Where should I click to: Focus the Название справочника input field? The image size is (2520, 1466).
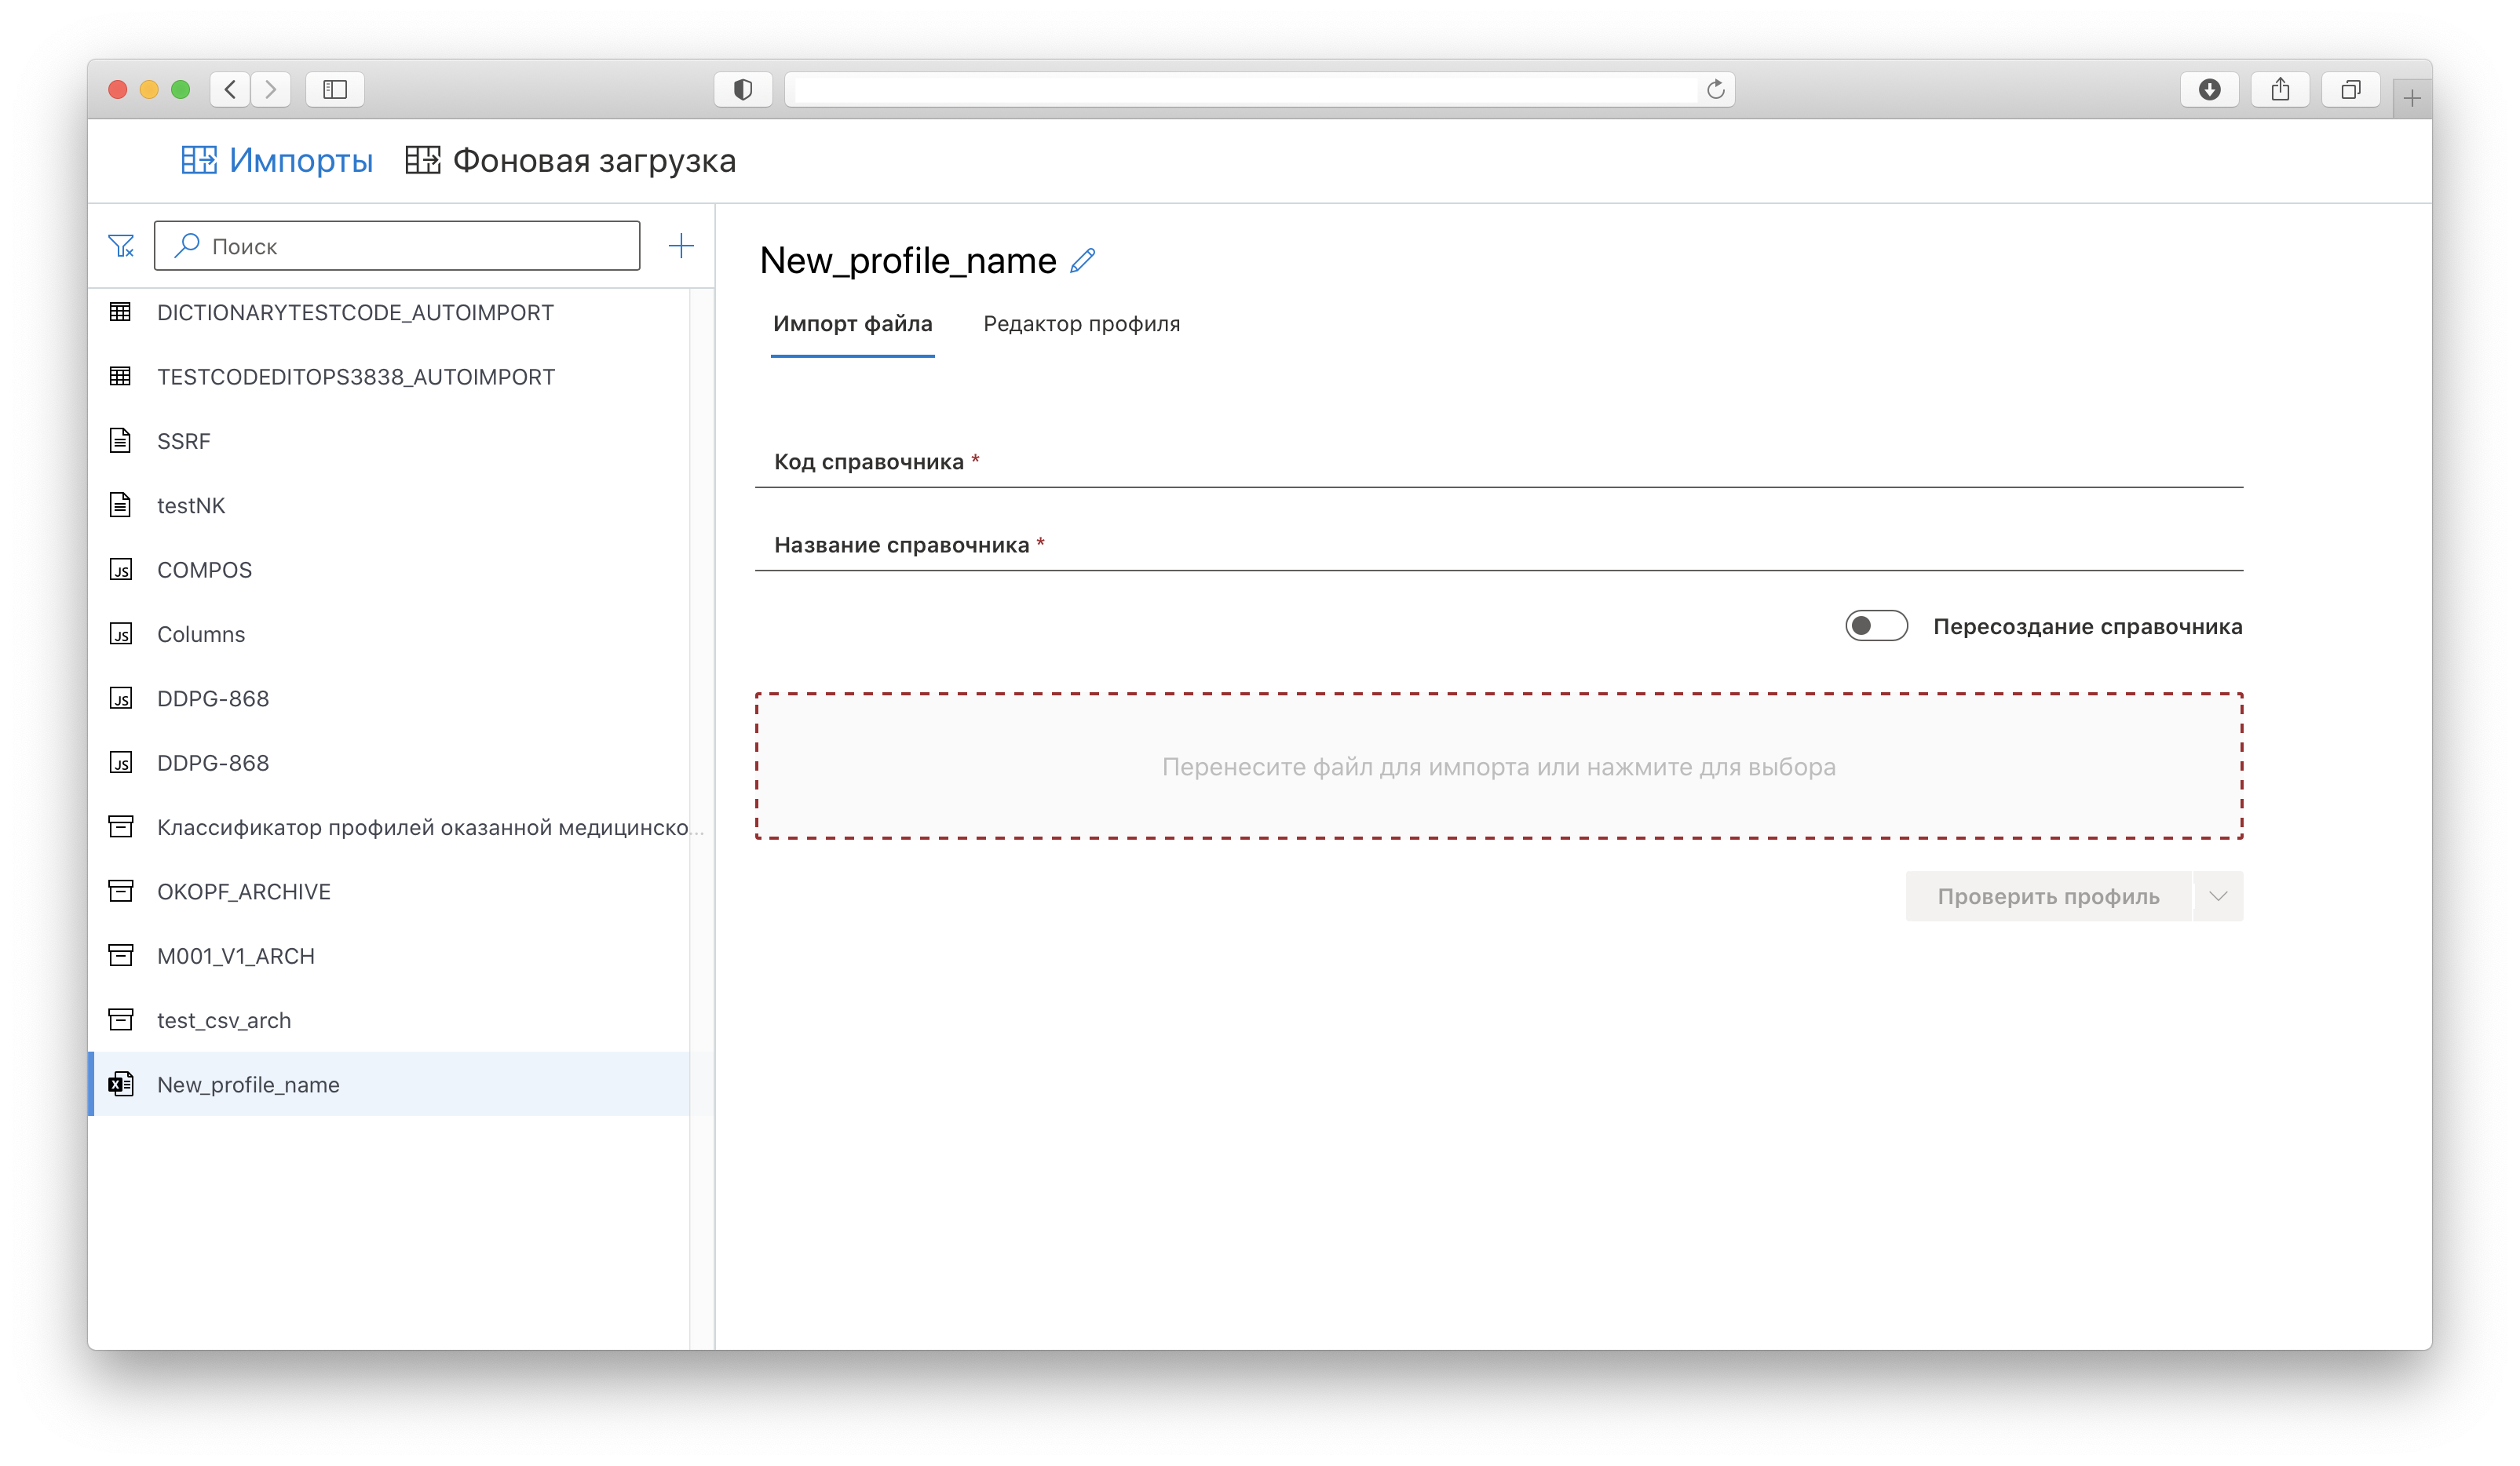(x=1498, y=545)
